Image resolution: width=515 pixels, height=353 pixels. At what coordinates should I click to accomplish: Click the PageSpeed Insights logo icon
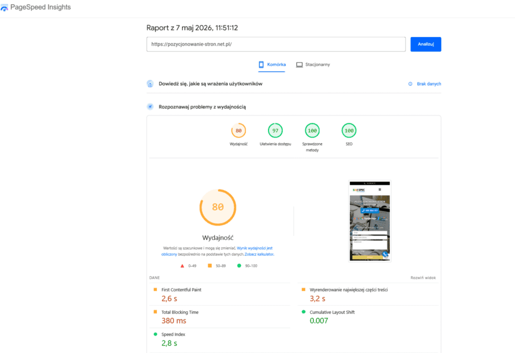(x=4, y=8)
